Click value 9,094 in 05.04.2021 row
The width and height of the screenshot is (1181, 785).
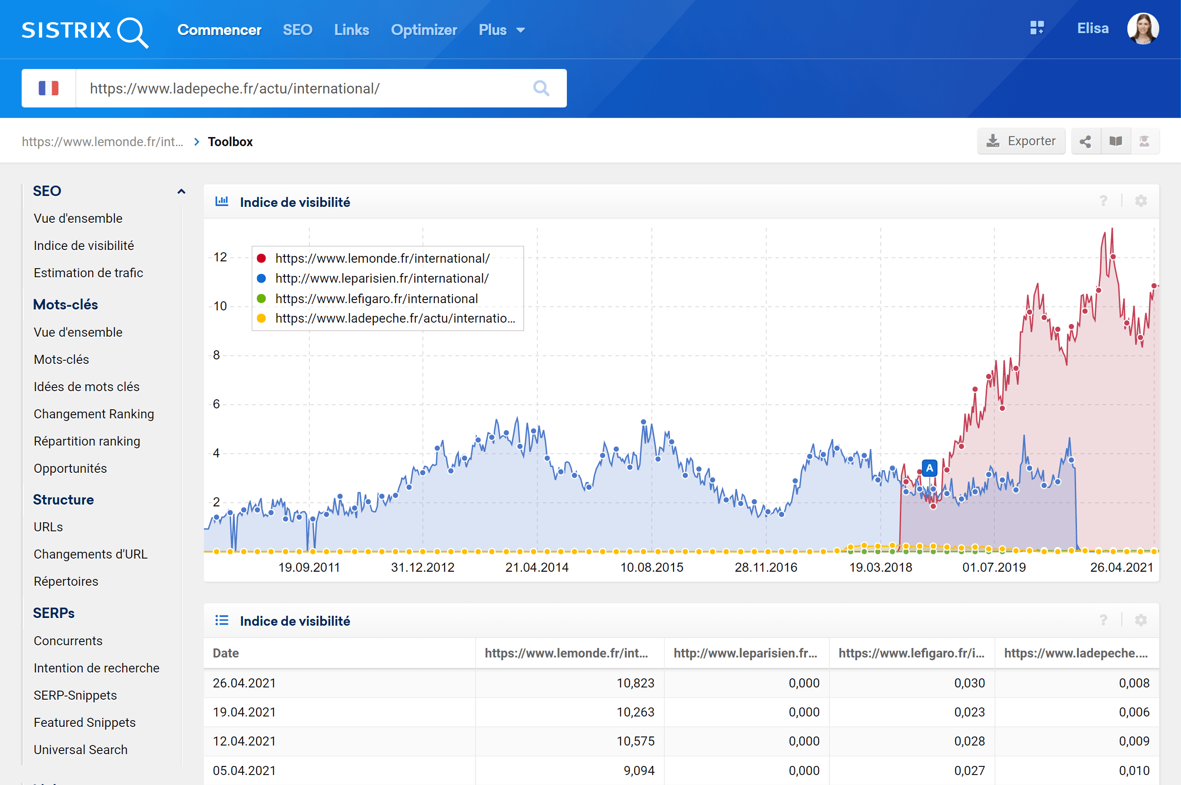pos(639,771)
